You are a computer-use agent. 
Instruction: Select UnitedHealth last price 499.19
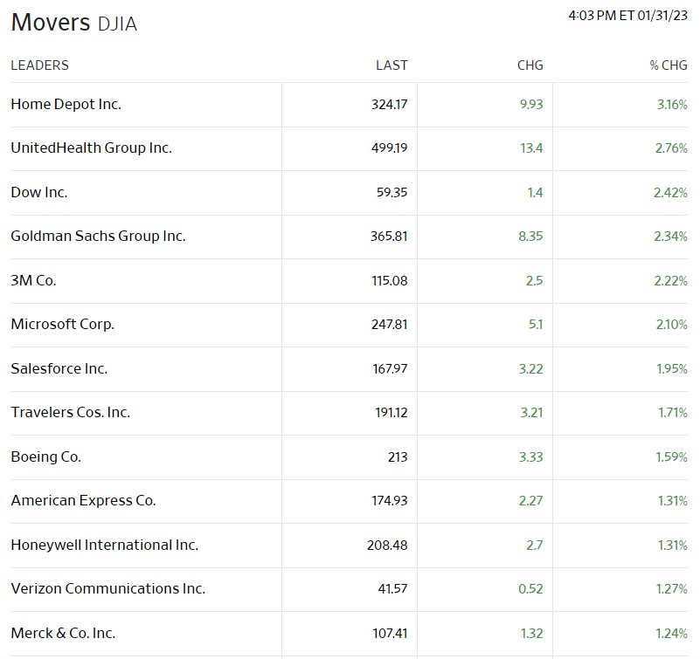(389, 148)
